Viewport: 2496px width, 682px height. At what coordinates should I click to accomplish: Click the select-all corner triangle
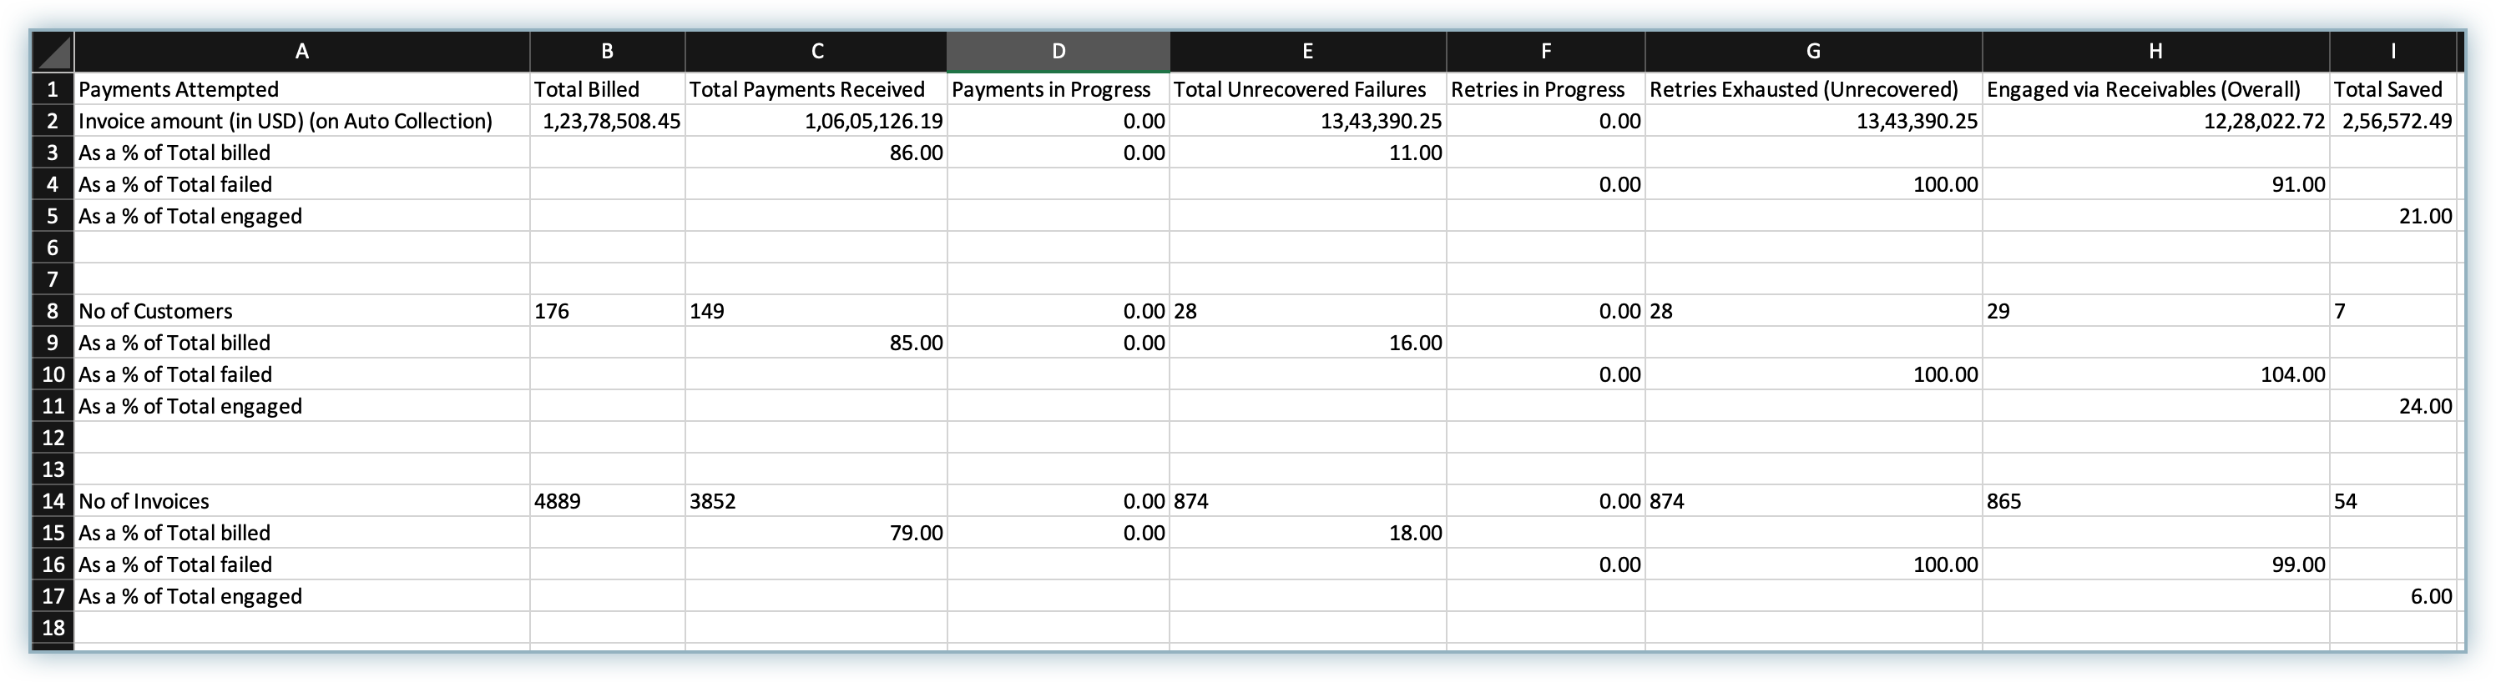53,51
